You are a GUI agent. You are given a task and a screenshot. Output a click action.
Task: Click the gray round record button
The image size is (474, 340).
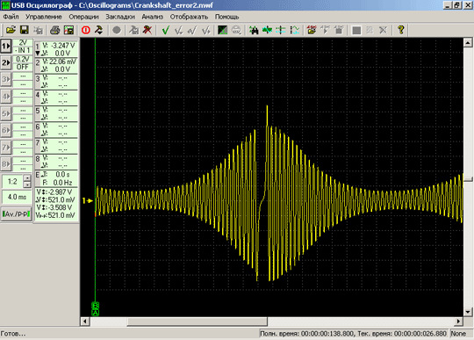[117, 30]
